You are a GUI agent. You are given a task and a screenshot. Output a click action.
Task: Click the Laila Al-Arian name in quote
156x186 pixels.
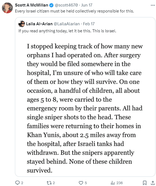point(39,24)
